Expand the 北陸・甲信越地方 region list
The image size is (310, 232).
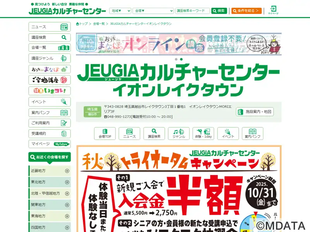click(50, 194)
